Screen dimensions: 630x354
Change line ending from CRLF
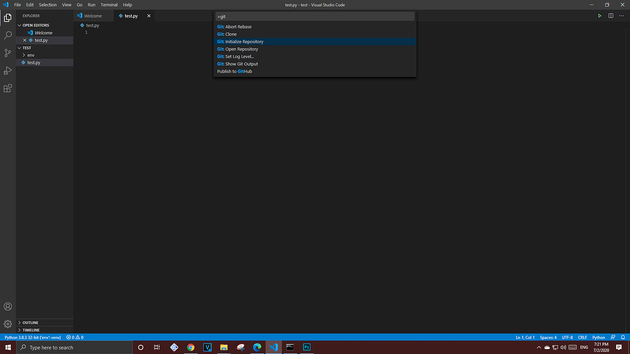(582, 337)
